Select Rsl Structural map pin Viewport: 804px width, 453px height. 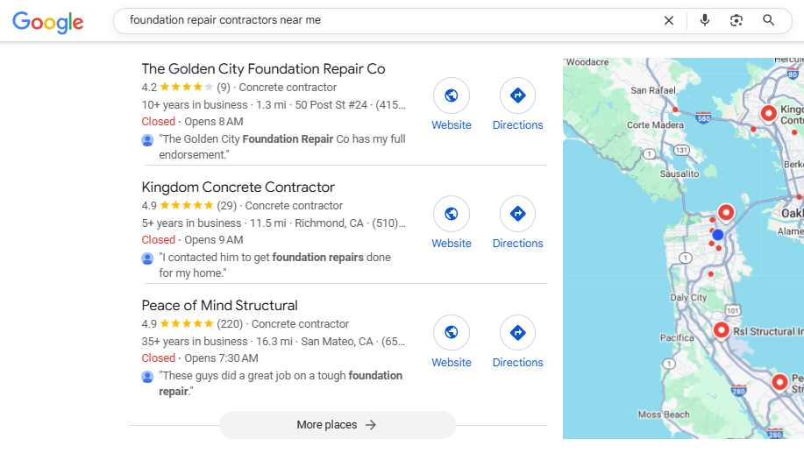point(721,330)
